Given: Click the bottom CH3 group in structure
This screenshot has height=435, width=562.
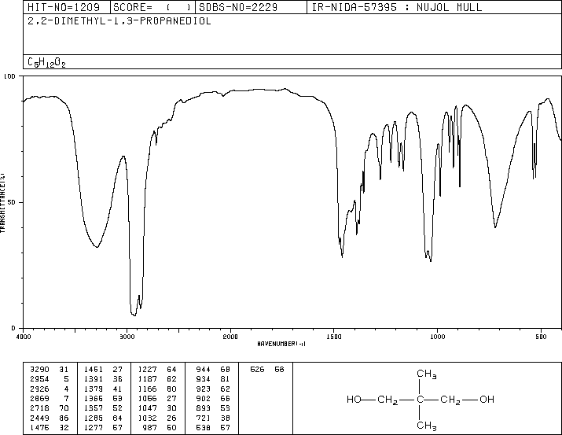Looking at the screenshot, I should click(x=427, y=426).
